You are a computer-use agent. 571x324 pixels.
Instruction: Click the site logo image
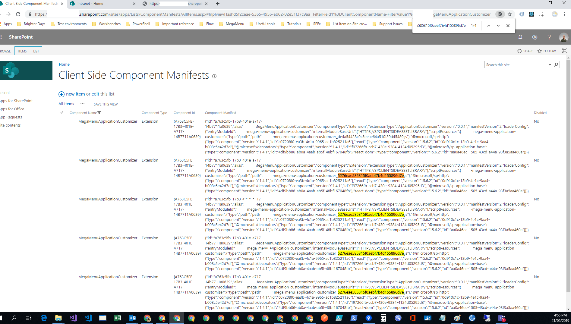point(26,71)
